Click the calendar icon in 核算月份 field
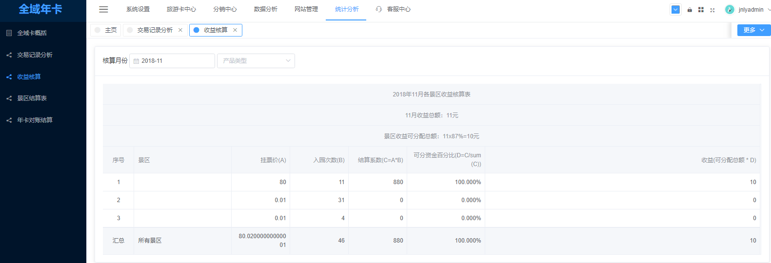 point(136,61)
